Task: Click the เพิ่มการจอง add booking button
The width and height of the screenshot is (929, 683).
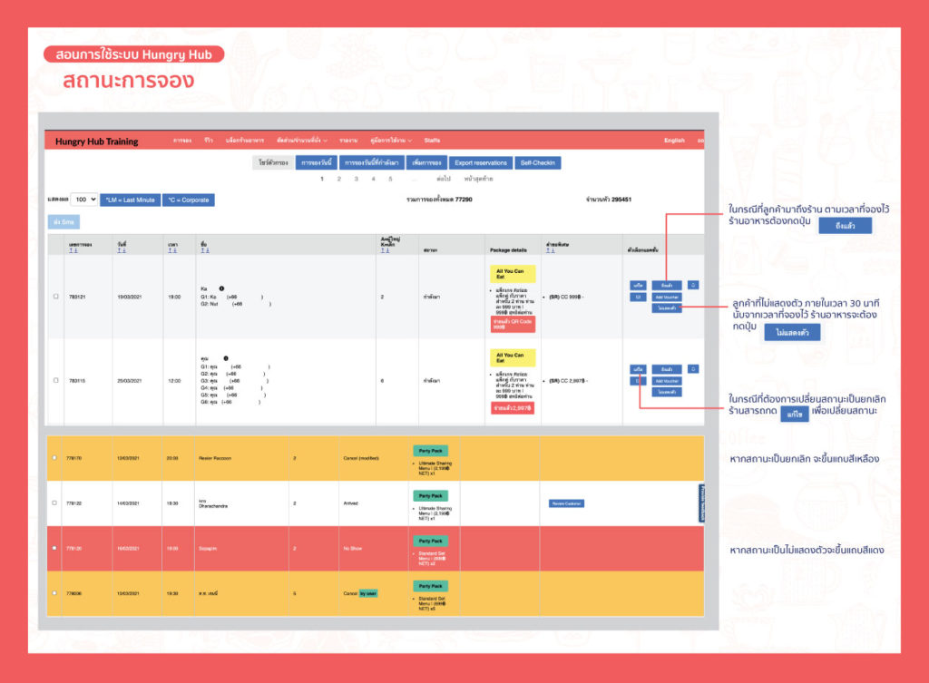Action: [426, 163]
